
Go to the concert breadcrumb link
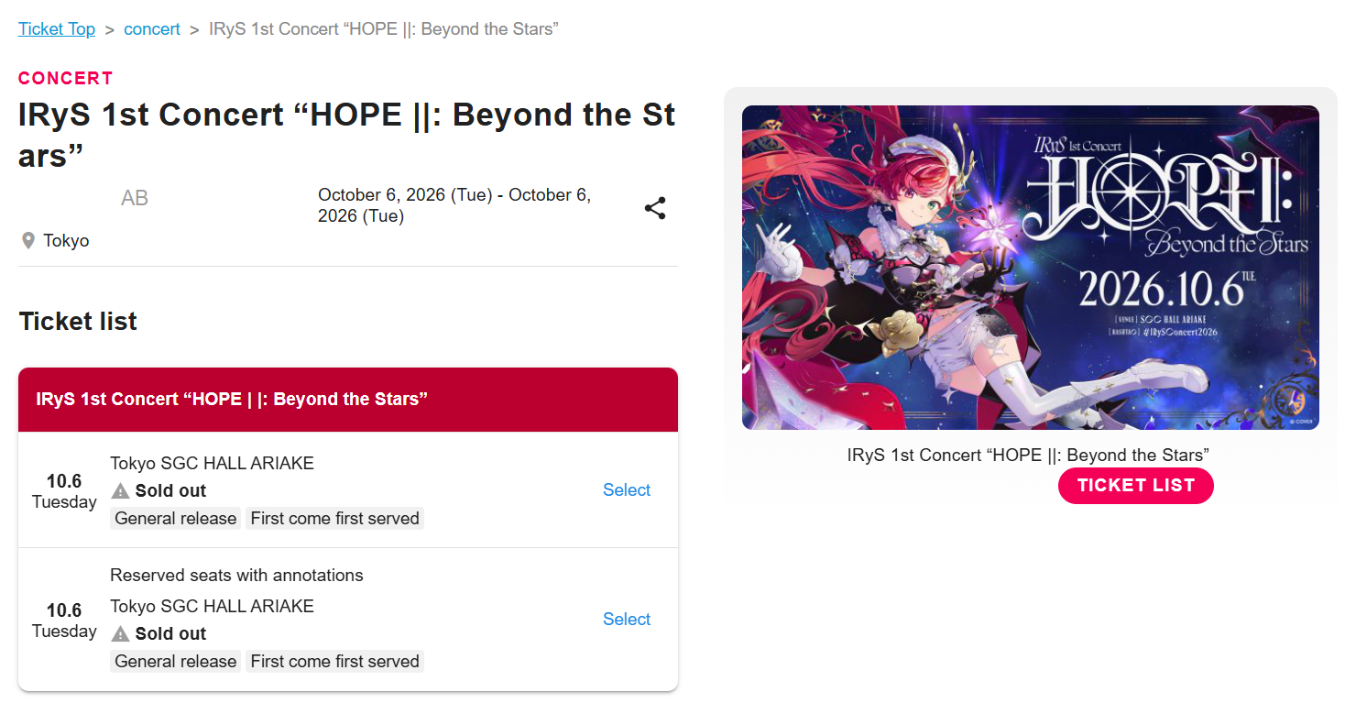tap(152, 28)
